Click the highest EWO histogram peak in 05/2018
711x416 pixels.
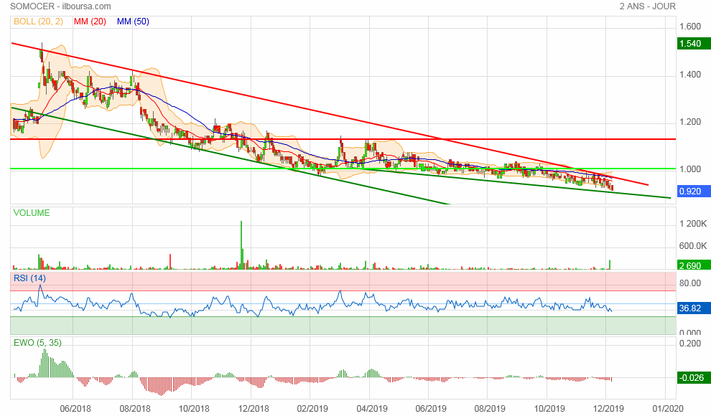click(45, 363)
